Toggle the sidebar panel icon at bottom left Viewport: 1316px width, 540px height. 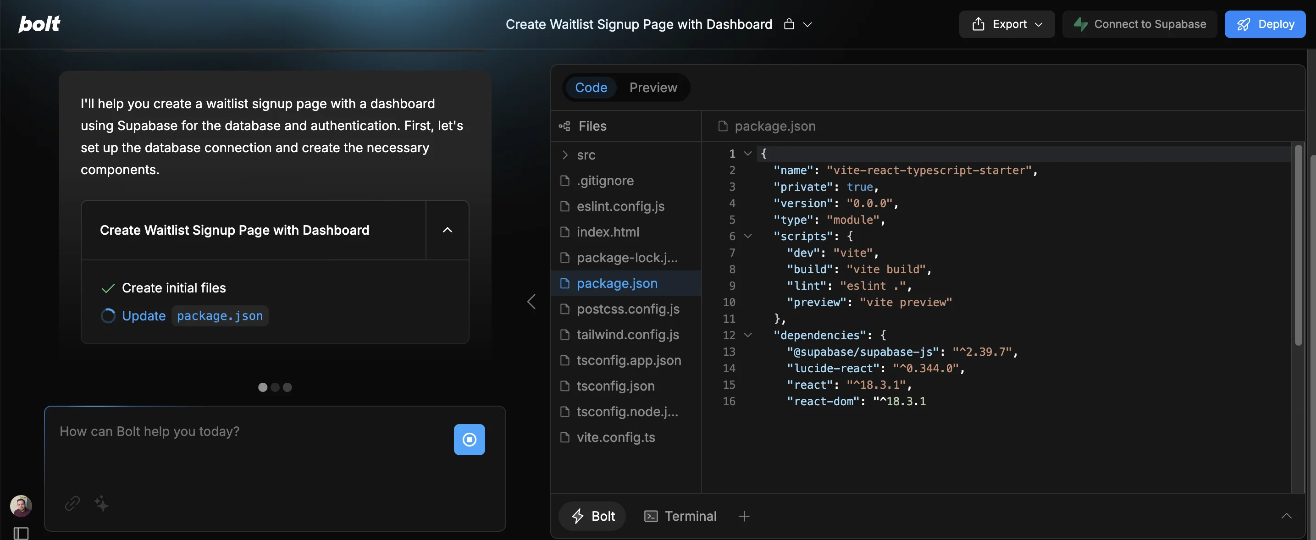21,533
